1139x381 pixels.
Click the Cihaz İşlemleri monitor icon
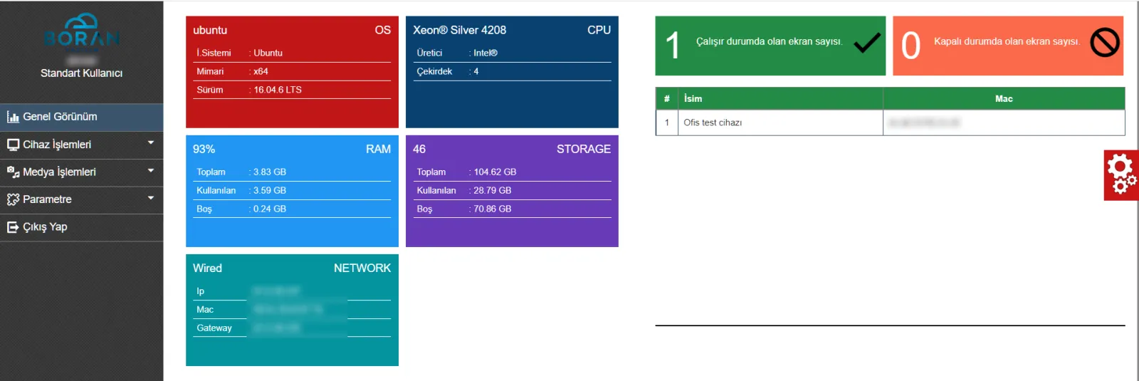(x=13, y=145)
